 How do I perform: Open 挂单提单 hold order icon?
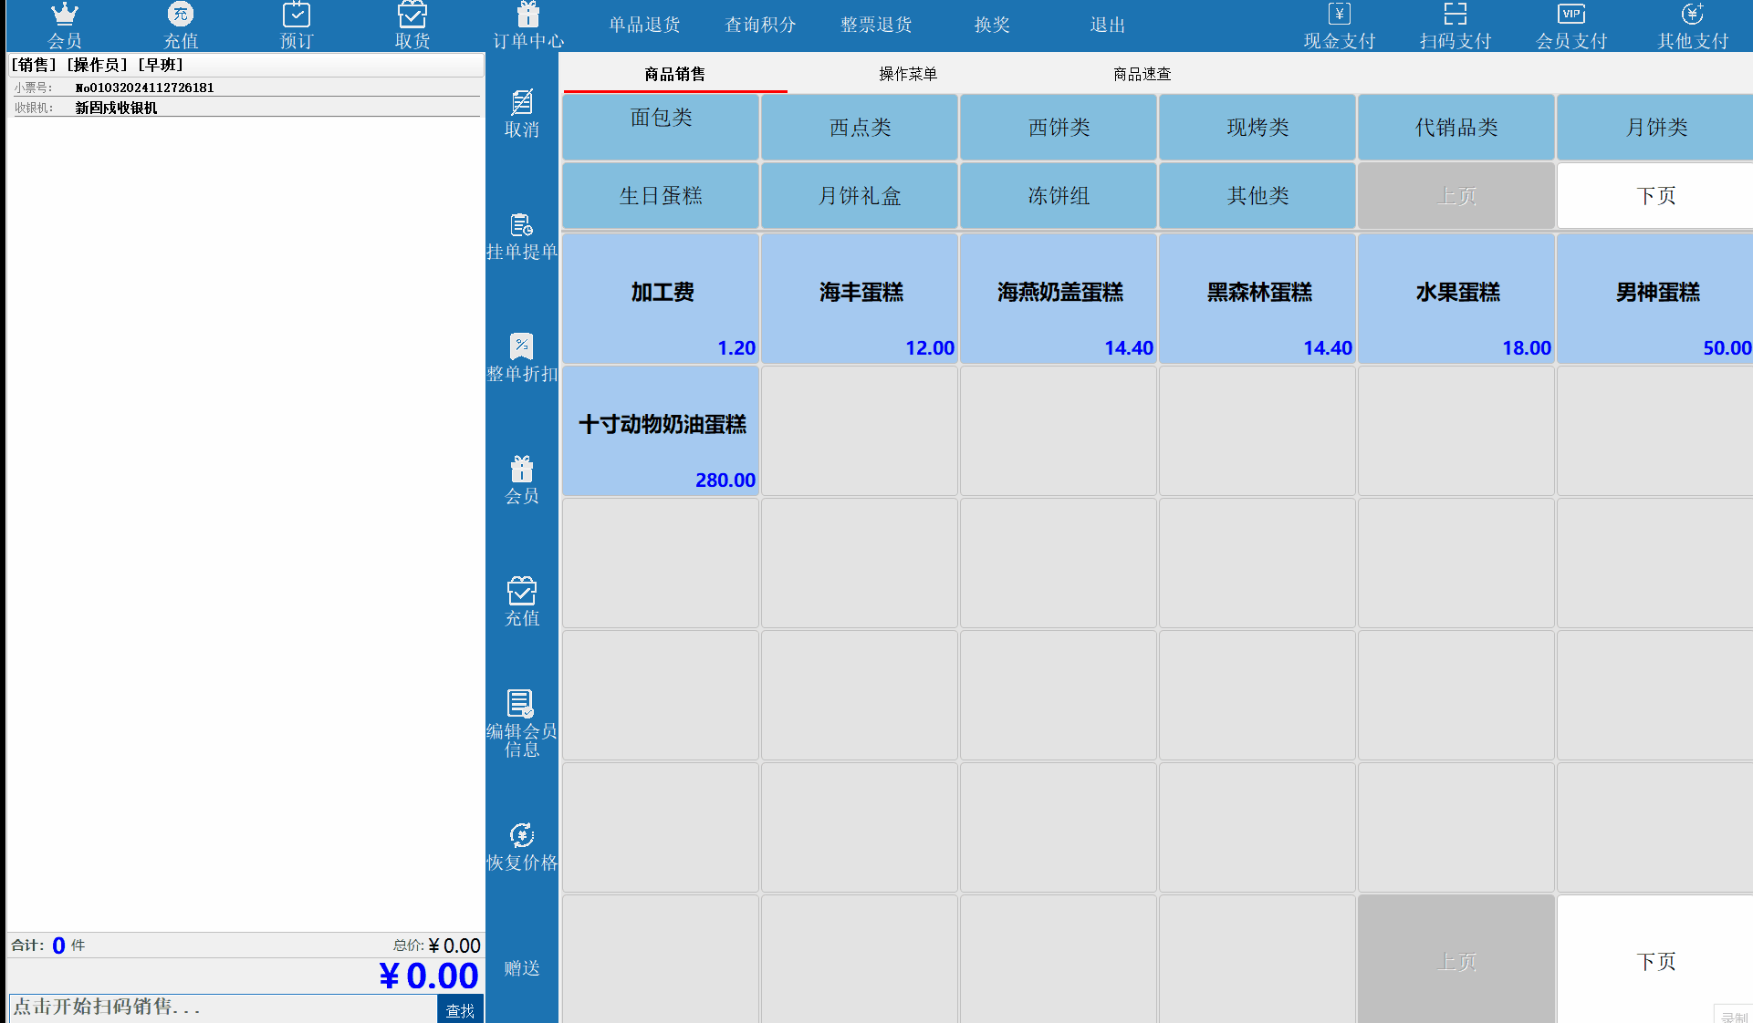tap(521, 225)
